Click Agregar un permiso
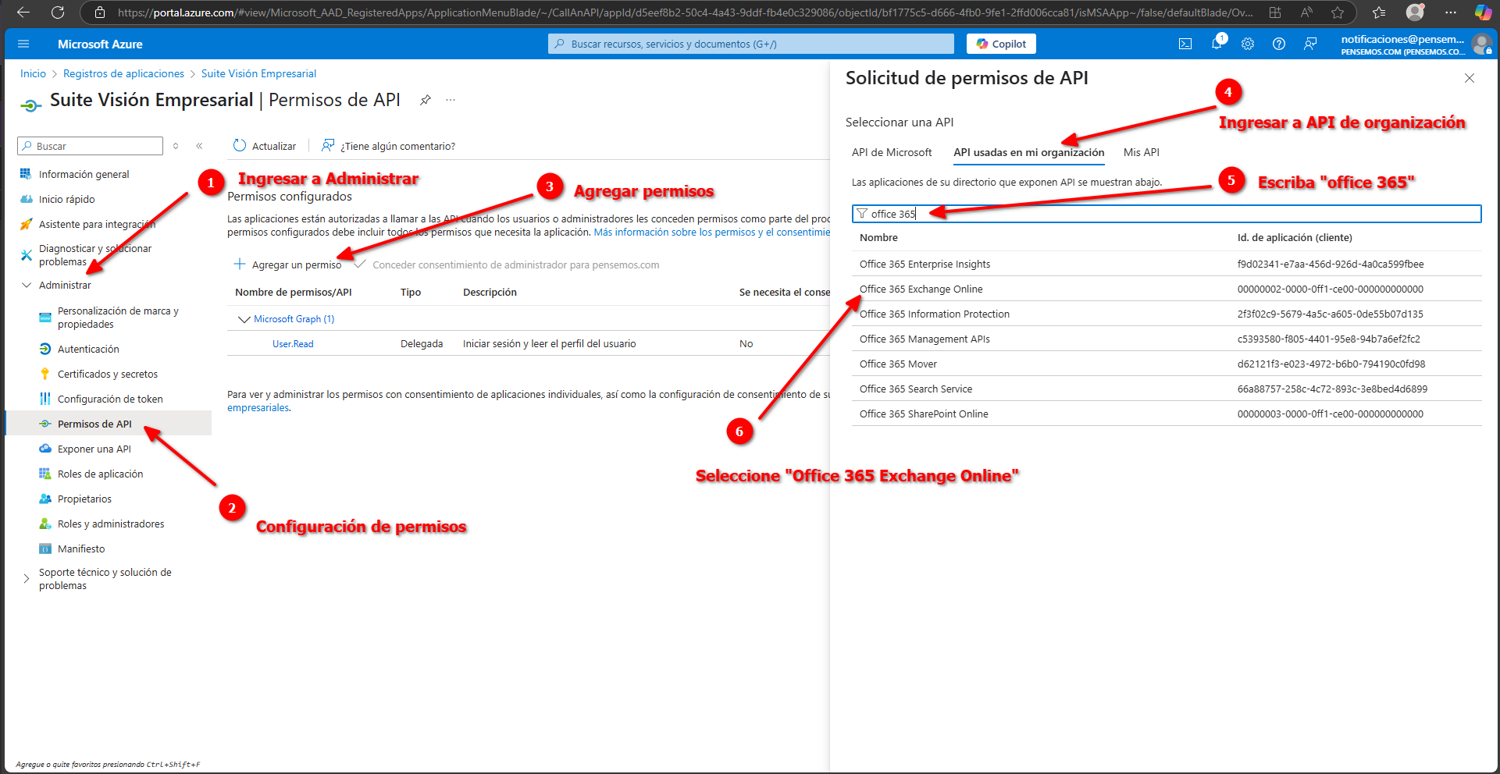 288,265
